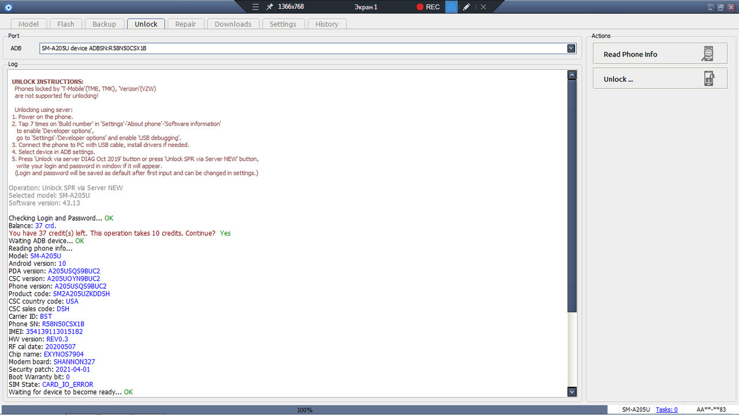Switch to the Flash tab
739x415 pixels.
click(66, 24)
